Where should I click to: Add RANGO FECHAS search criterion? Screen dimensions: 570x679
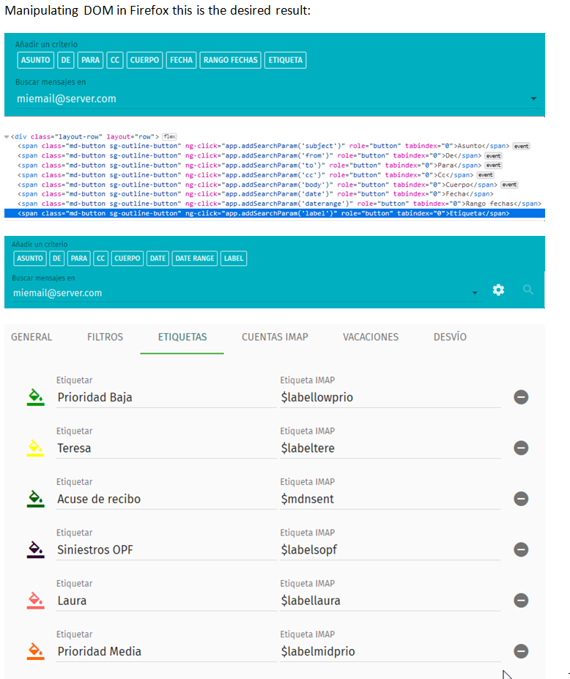[231, 60]
